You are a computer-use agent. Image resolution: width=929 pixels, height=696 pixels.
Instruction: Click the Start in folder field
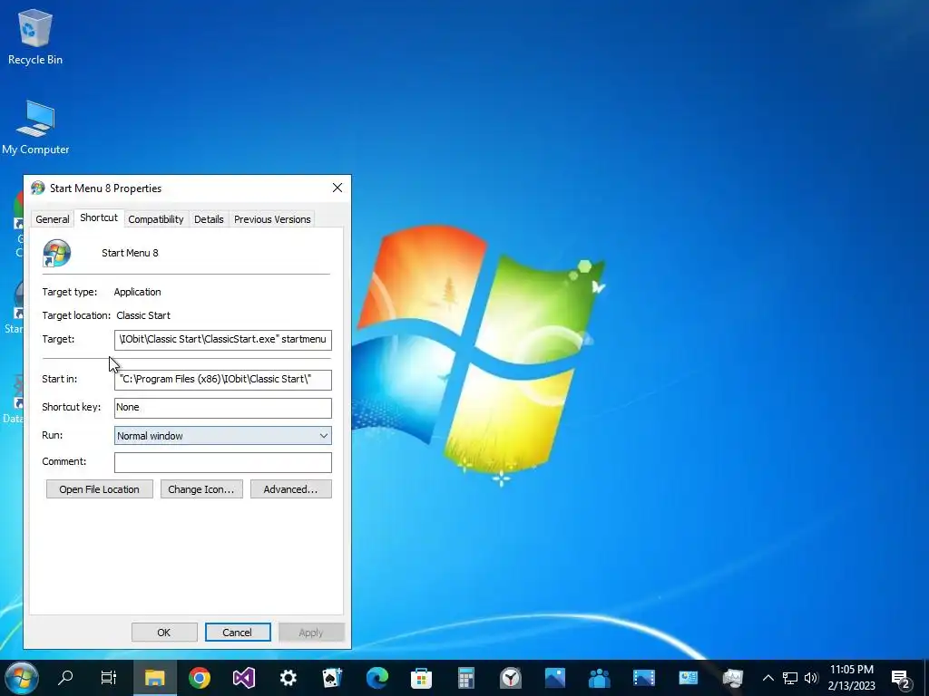point(223,380)
